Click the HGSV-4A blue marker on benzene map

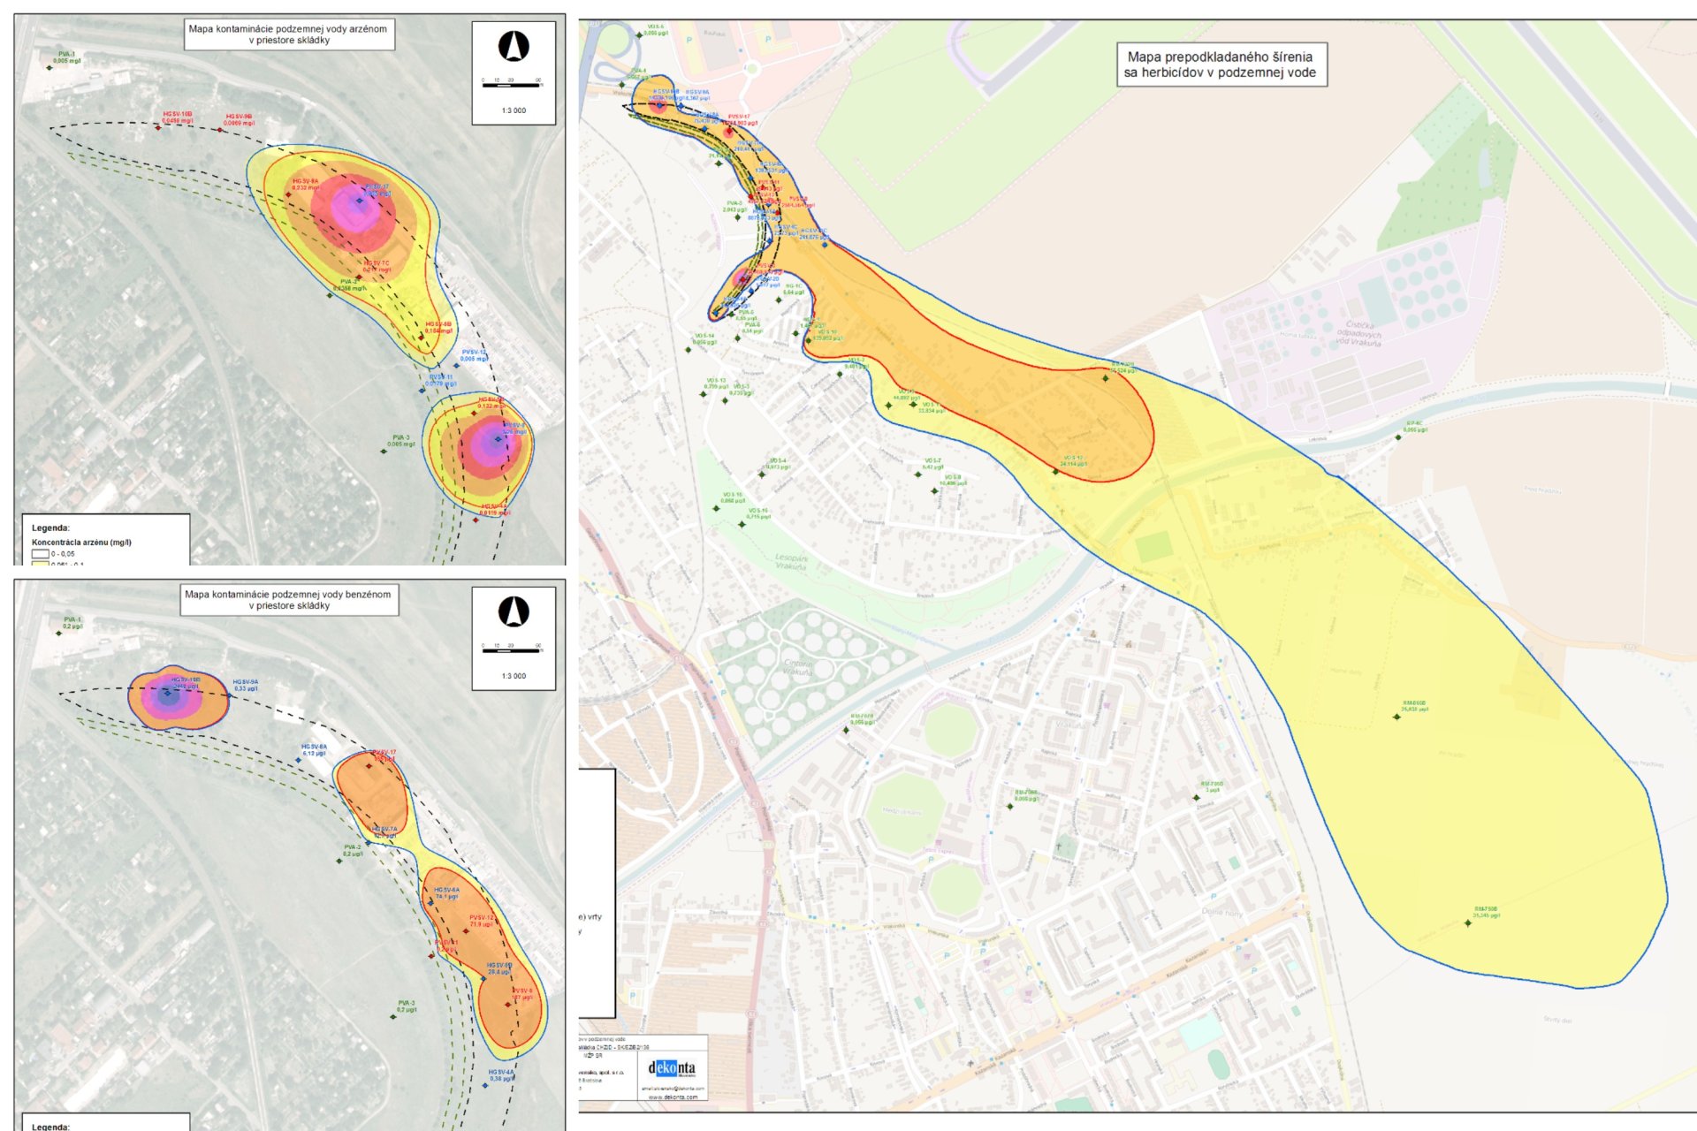pyautogui.click(x=484, y=1084)
